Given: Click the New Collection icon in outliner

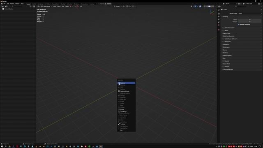Looking at the screenshot, I should [x=34, y=7].
